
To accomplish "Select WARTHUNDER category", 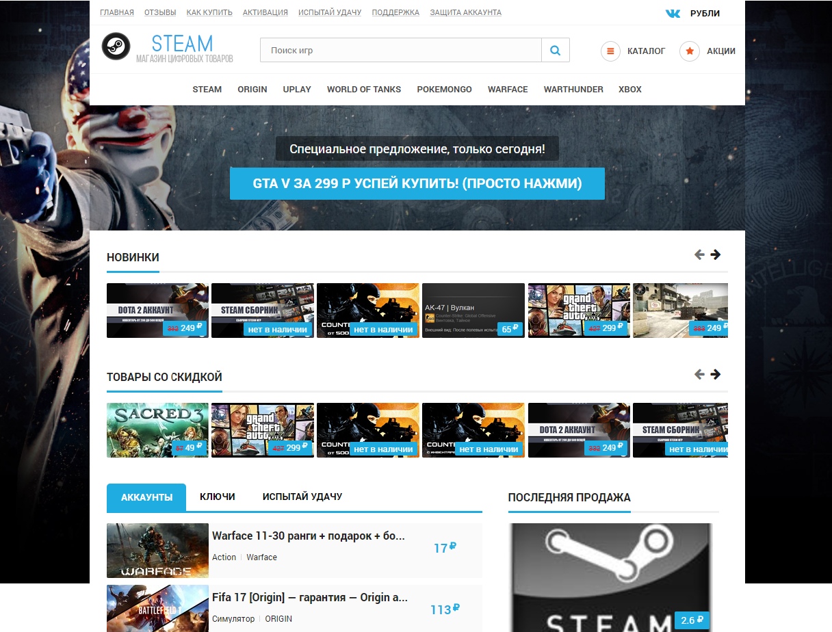I will pyautogui.click(x=573, y=90).
